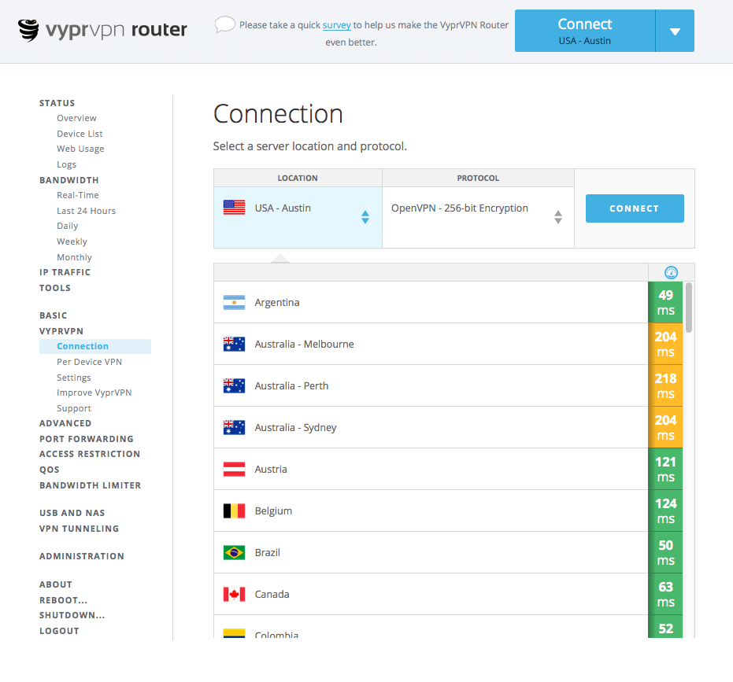
Task: Click LOGOUT in sidebar
Action: tap(59, 631)
